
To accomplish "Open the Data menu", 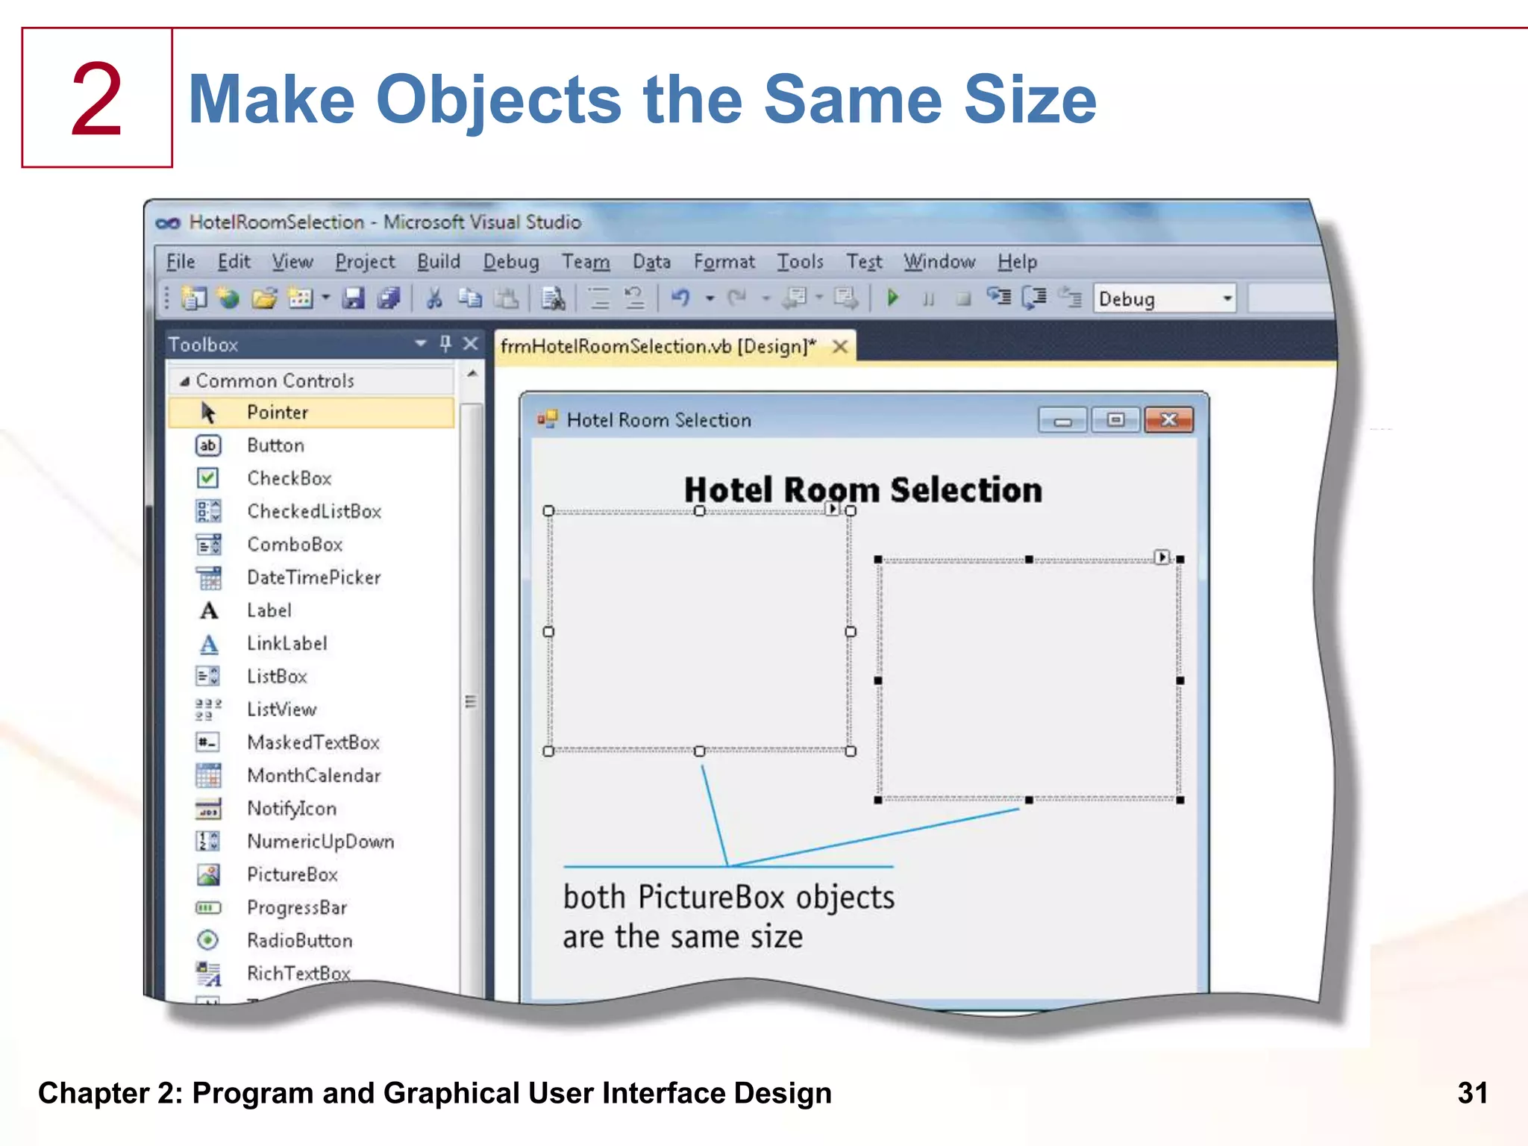I will [x=651, y=261].
